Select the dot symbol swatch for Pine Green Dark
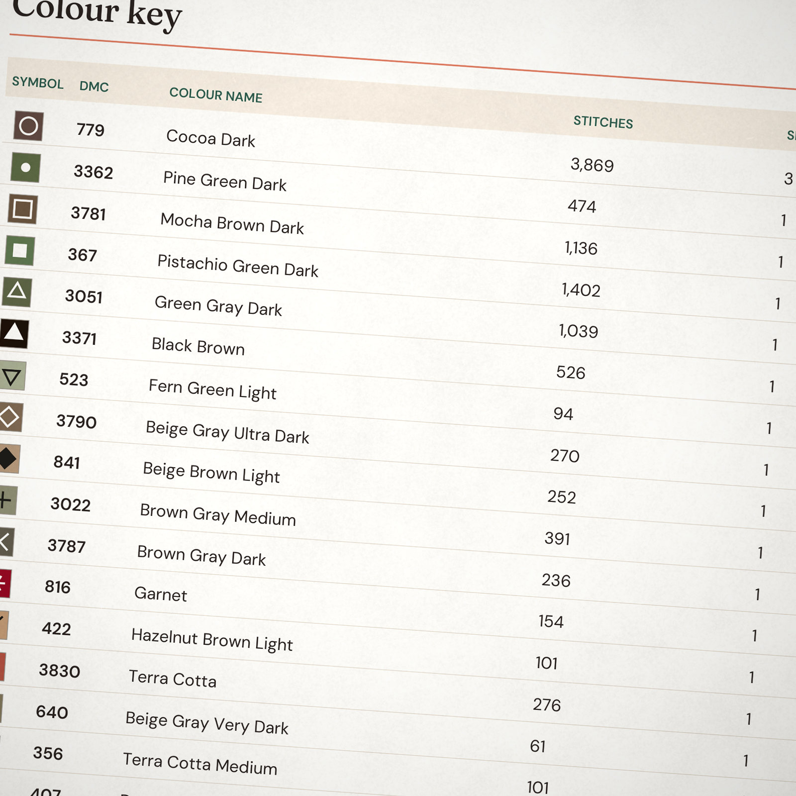Image resolution: width=796 pixels, height=796 pixels. (x=25, y=168)
